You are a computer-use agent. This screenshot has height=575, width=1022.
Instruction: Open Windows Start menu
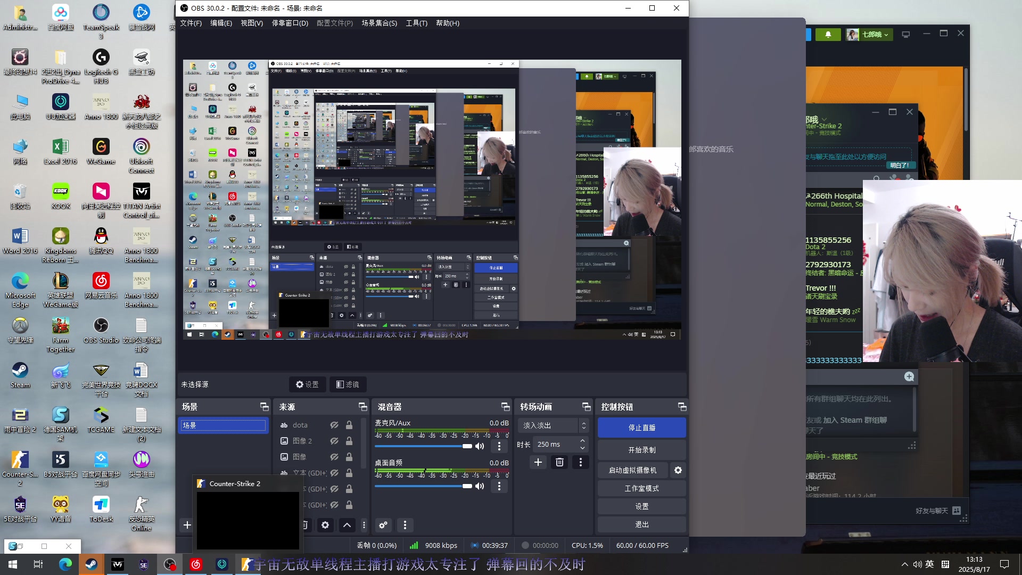pyautogui.click(x=13, y=564)
